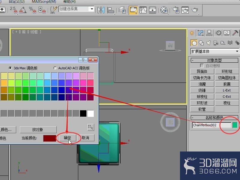This screenshot has height=180, width=240.
Task: Collapse the 对象类型 rollout
Action: (x=214, y=60)
